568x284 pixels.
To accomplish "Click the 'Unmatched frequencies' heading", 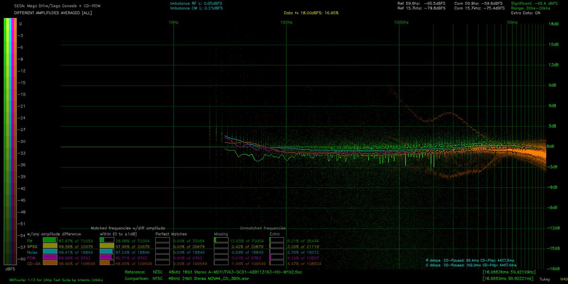I will coord(262,228).
